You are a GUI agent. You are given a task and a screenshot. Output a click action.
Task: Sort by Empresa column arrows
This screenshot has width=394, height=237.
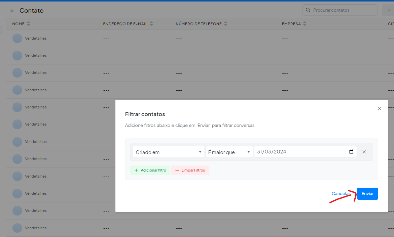coord(305,24)
